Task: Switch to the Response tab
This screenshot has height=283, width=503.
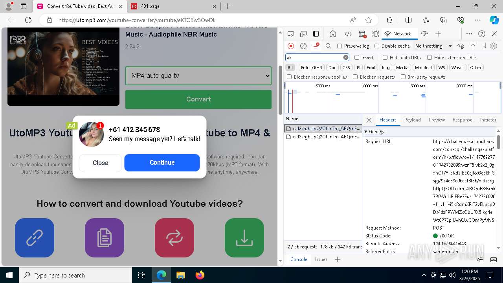Action: click(462, 120)
